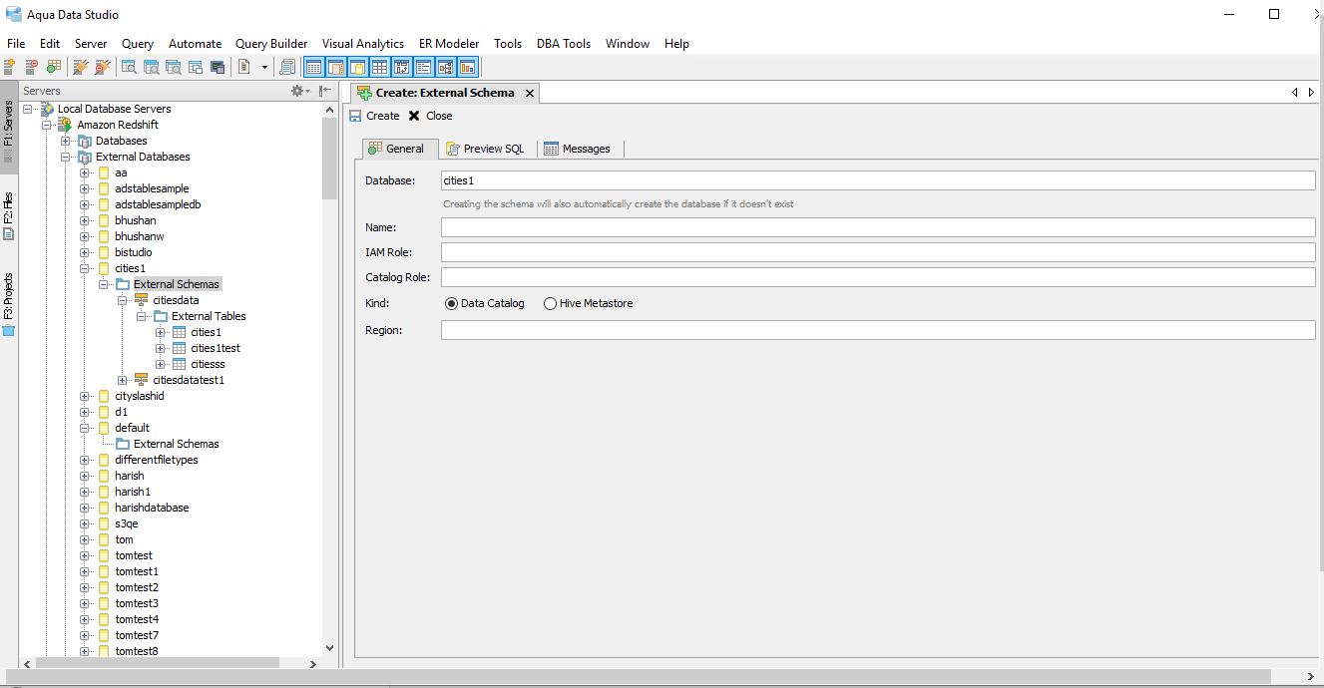The image size is (1324, 688).
Task: Click the Close button with X
Action: click(x=431, y=116)
